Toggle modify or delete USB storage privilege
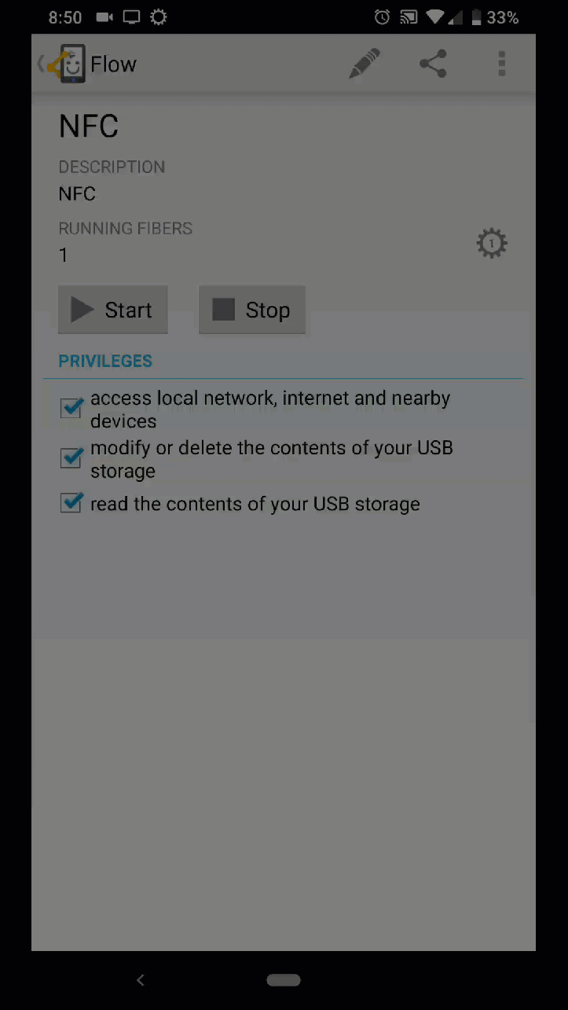Image resolution: width=568 pixels, height=1010 pixels. pyautogui.click(x=71, y=457)
